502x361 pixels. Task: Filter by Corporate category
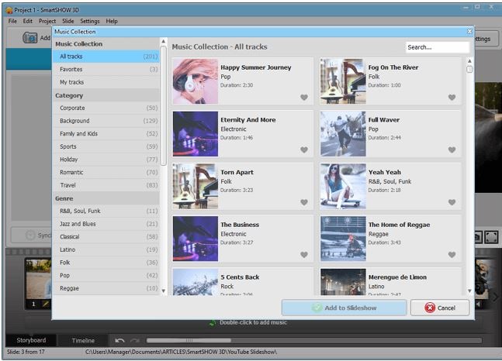point(106,108)
